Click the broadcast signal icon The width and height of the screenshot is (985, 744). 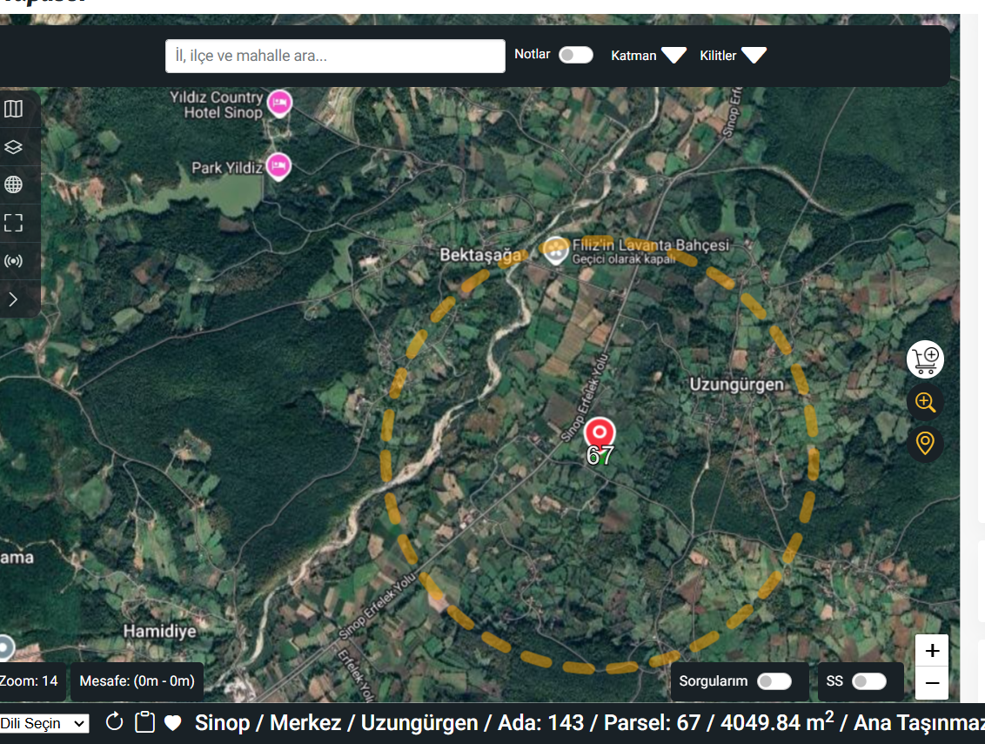[x=13, y=261]
